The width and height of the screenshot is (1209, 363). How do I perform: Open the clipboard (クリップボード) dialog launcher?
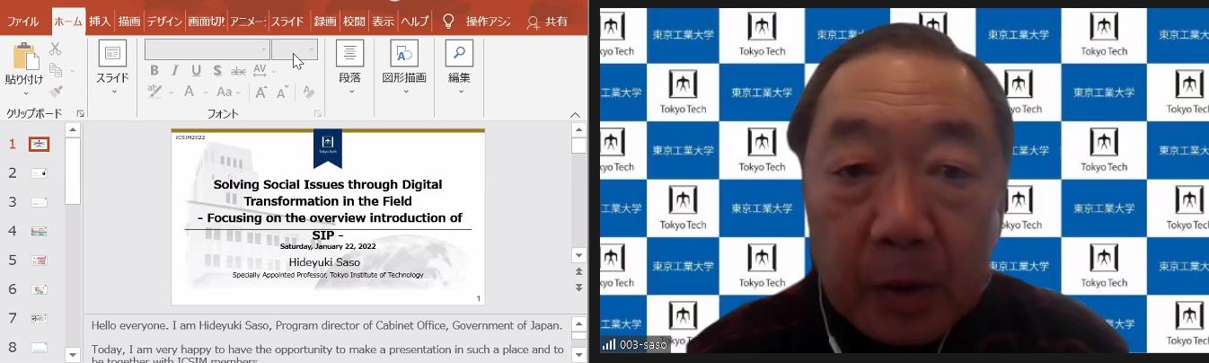point(80,114)
